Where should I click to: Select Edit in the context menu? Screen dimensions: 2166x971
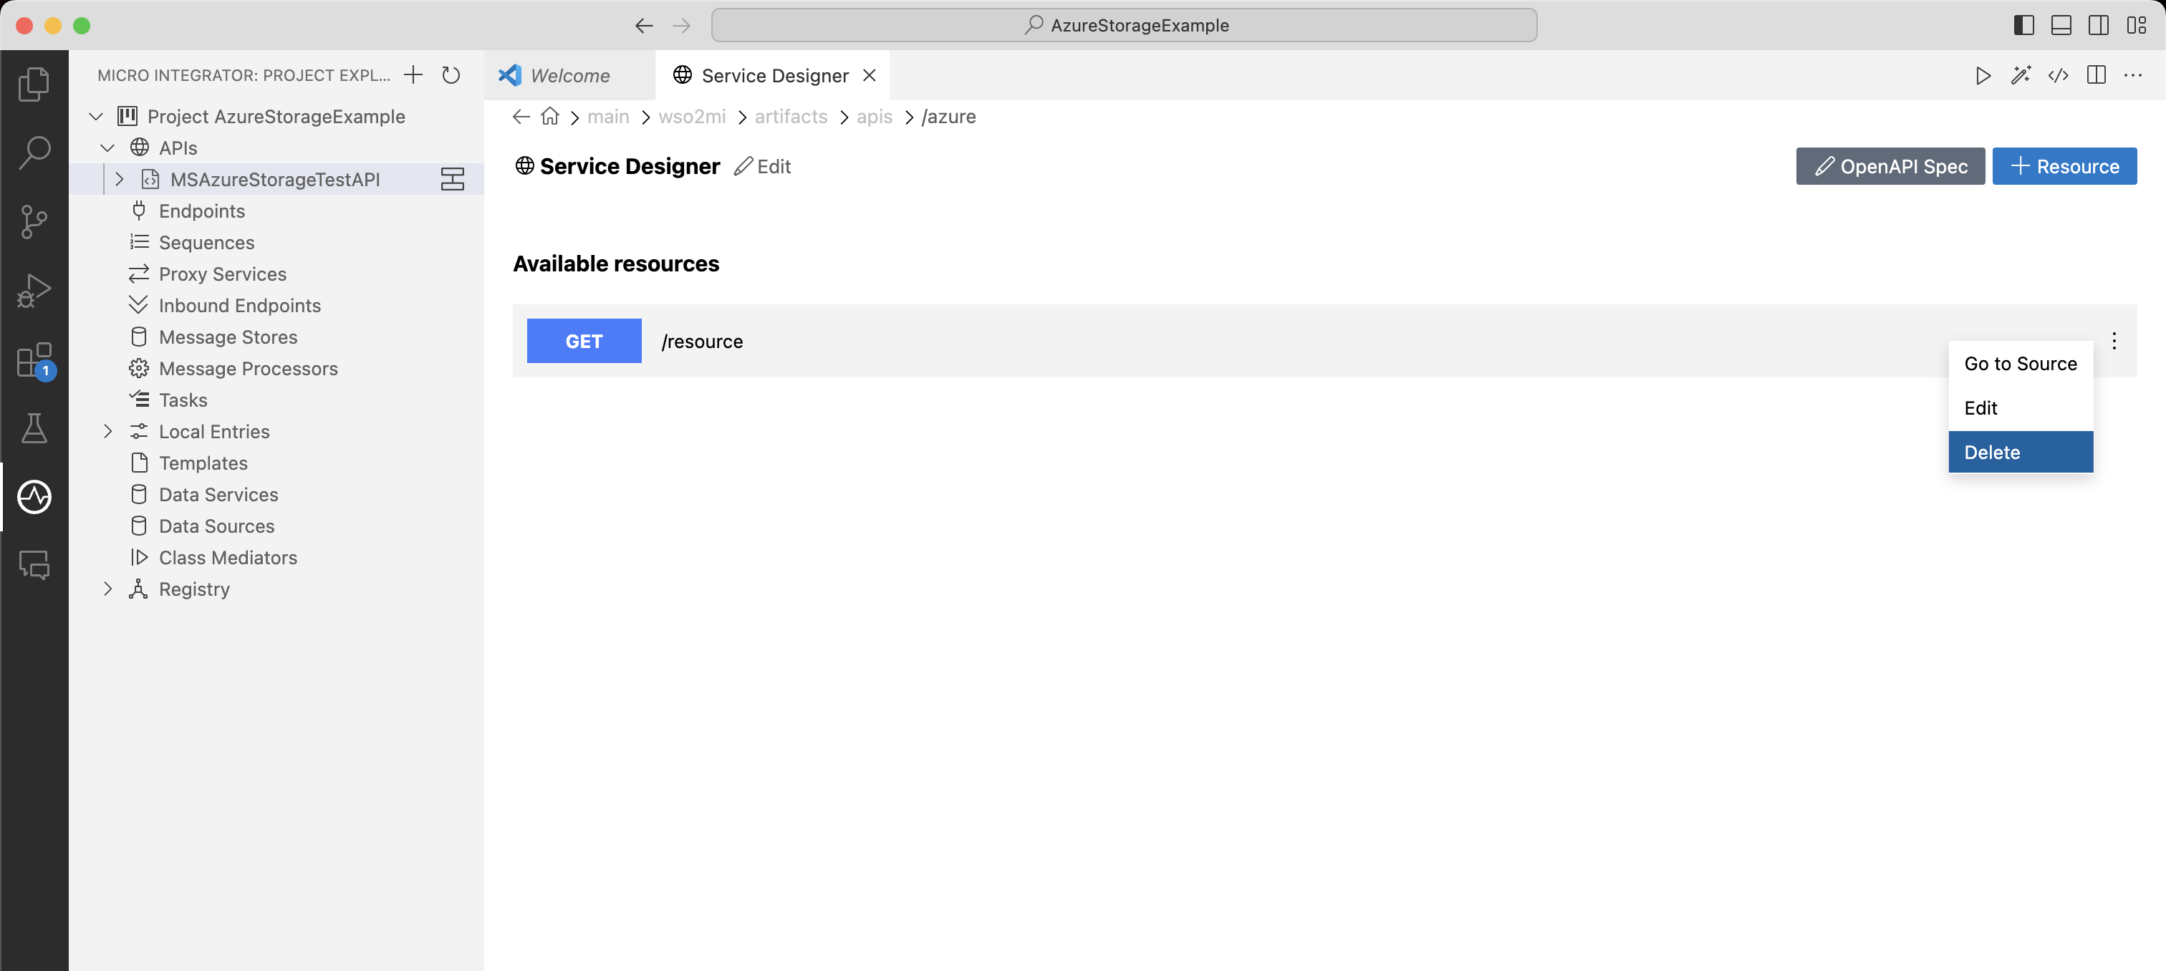(2021, 407)
